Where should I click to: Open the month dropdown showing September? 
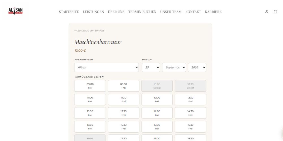click(x=174, y=67)
